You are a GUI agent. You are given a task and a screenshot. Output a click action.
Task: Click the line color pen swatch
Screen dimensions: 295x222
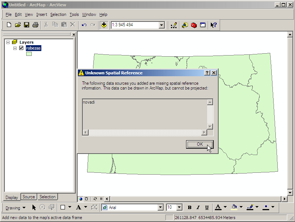click(250, 207)
